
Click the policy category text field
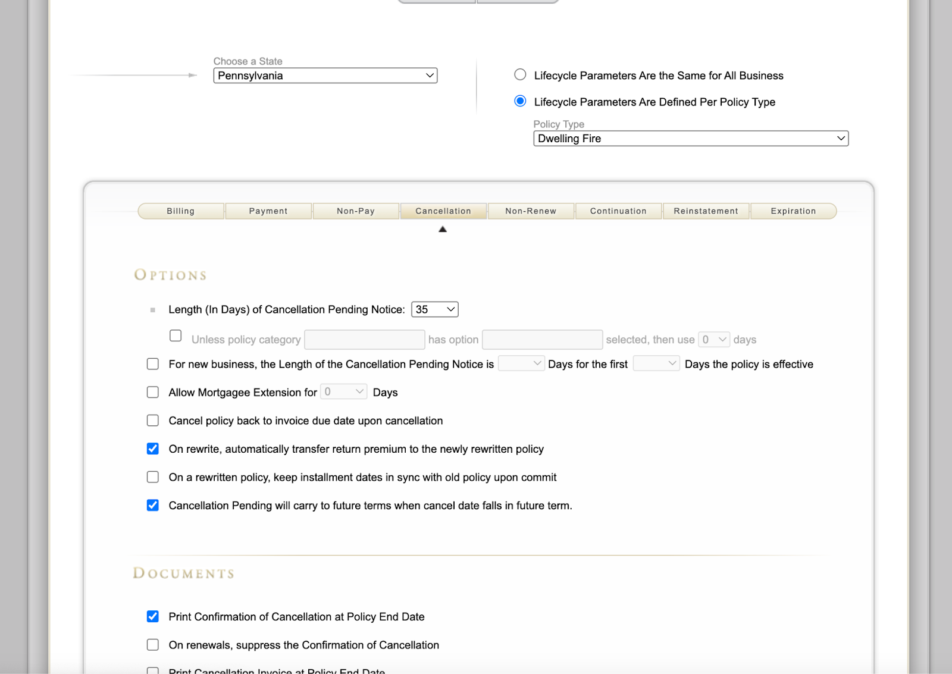(364, 340)
